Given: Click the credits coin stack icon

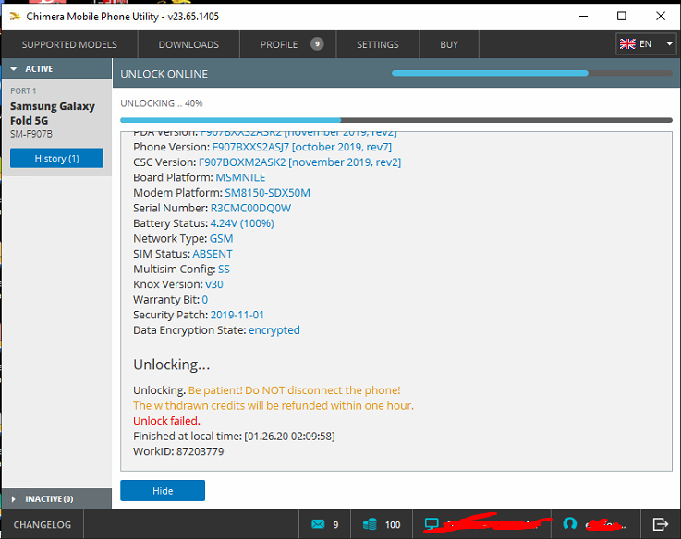Looking at the screenshot, I should pos(371,524).
